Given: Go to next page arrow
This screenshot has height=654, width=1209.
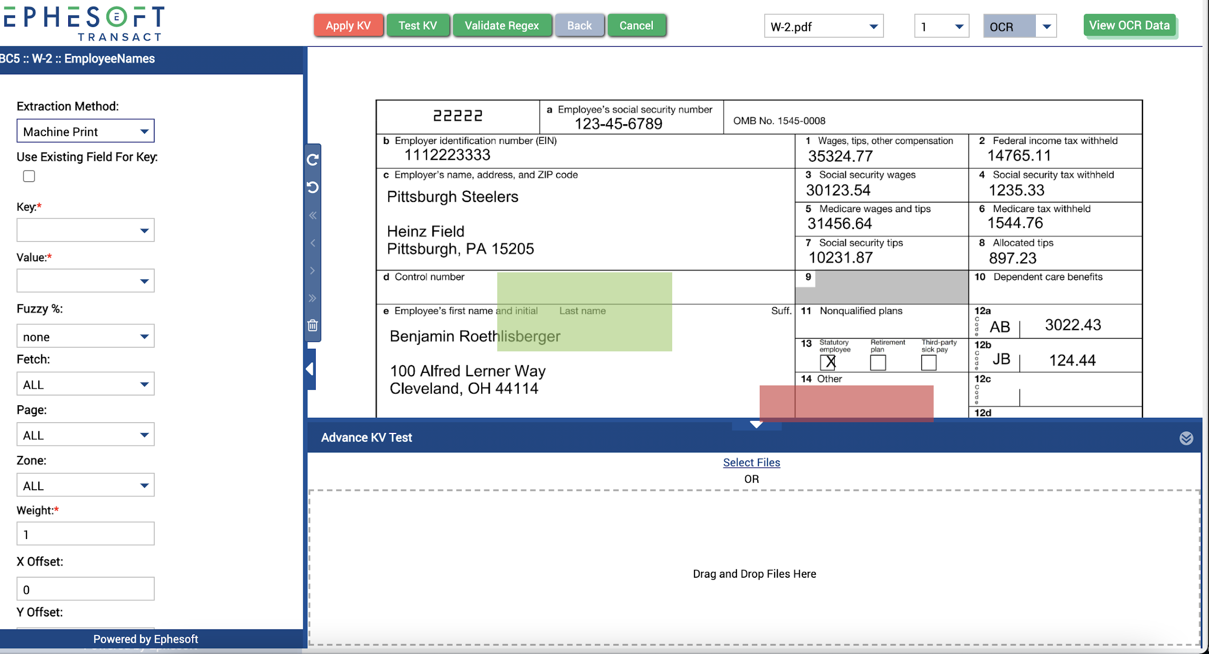Looking at the screenshot, I should [313, 270].
